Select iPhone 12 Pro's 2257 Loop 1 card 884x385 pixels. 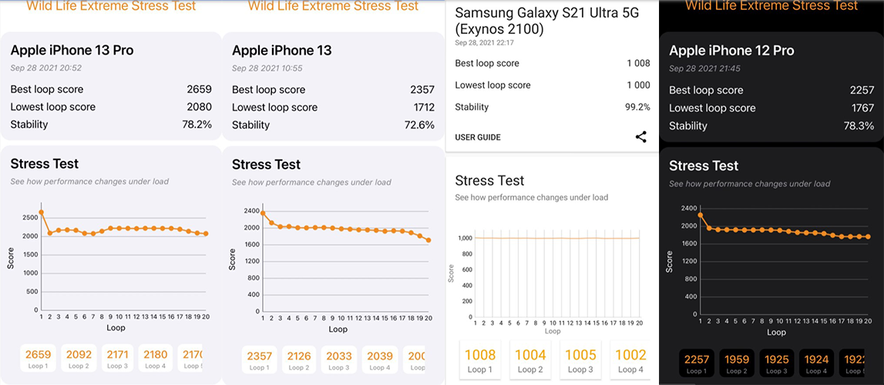pos(697,363)
